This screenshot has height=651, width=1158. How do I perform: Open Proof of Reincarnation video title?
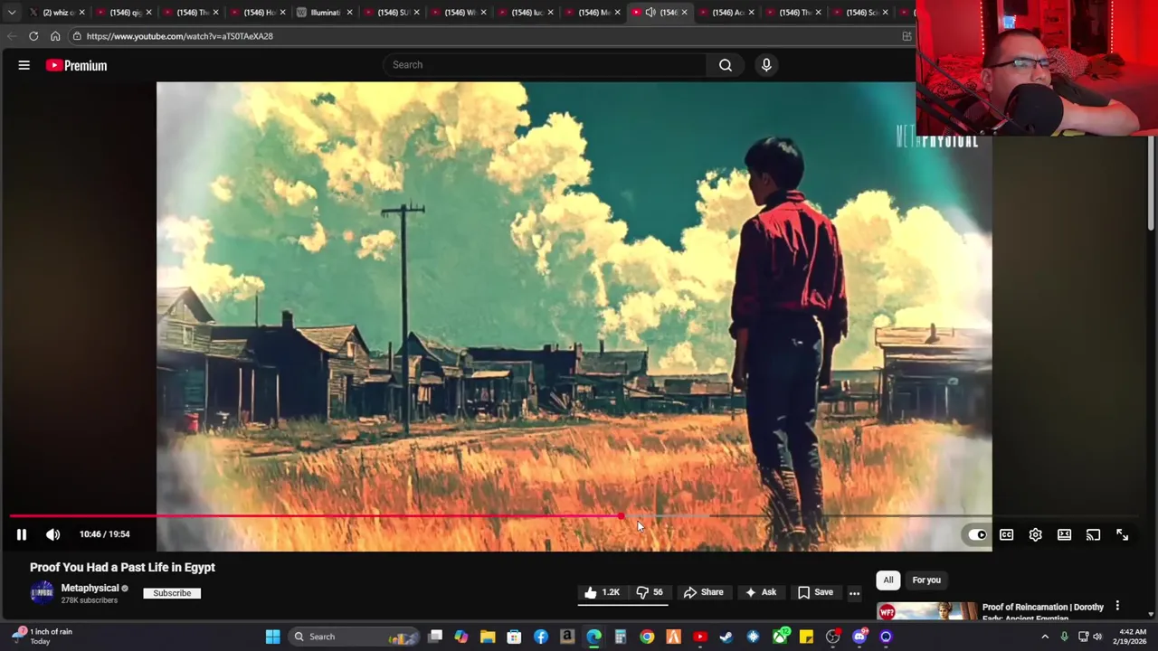point(1042,610)
